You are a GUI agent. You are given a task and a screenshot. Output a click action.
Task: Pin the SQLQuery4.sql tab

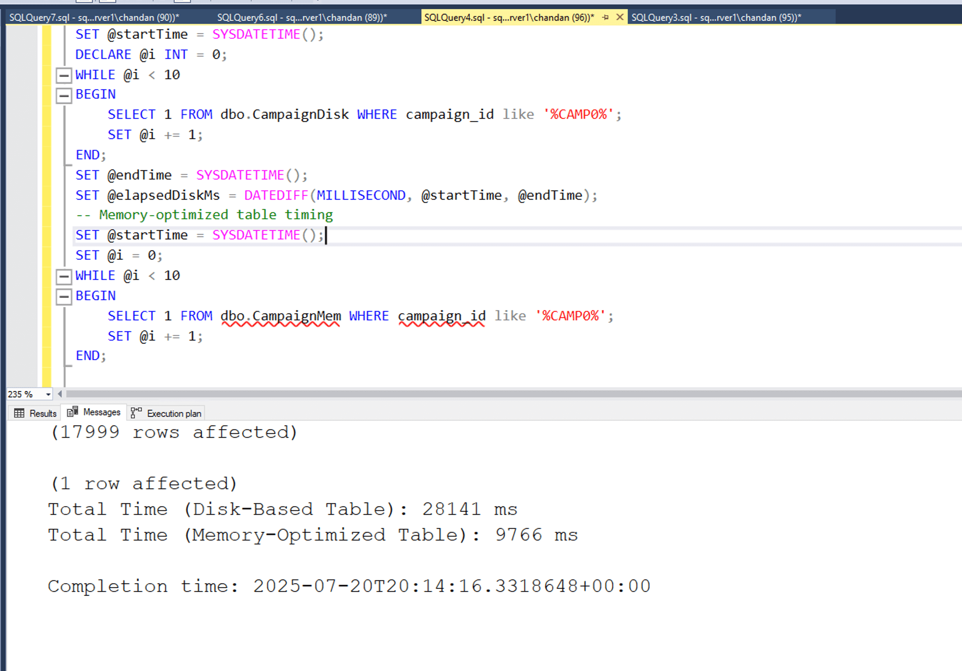tap(606, 17)
